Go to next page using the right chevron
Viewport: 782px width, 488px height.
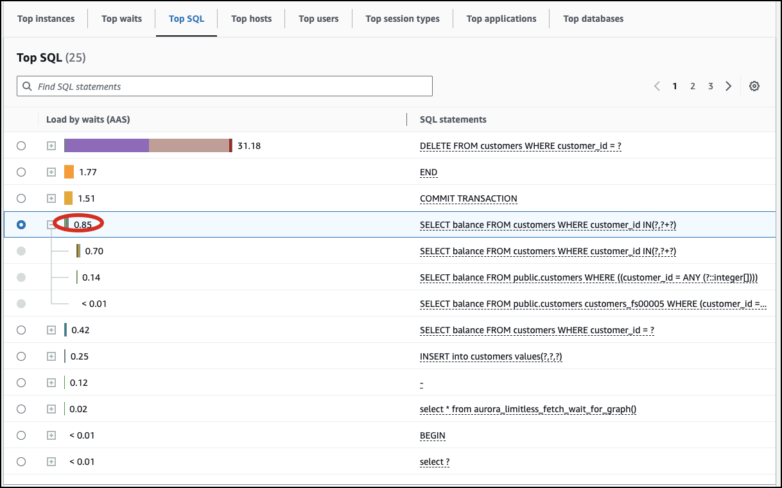click(728, 85)
